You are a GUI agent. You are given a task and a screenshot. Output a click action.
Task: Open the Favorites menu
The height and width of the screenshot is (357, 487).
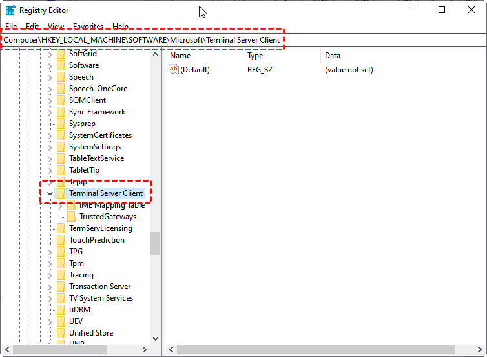[x=88, y=27]
